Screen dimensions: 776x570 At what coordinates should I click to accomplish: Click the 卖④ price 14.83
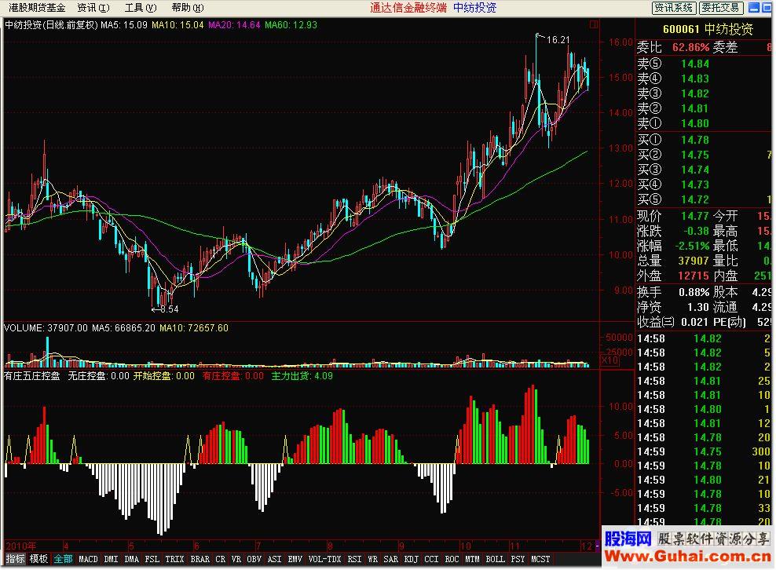pos(695,79)
